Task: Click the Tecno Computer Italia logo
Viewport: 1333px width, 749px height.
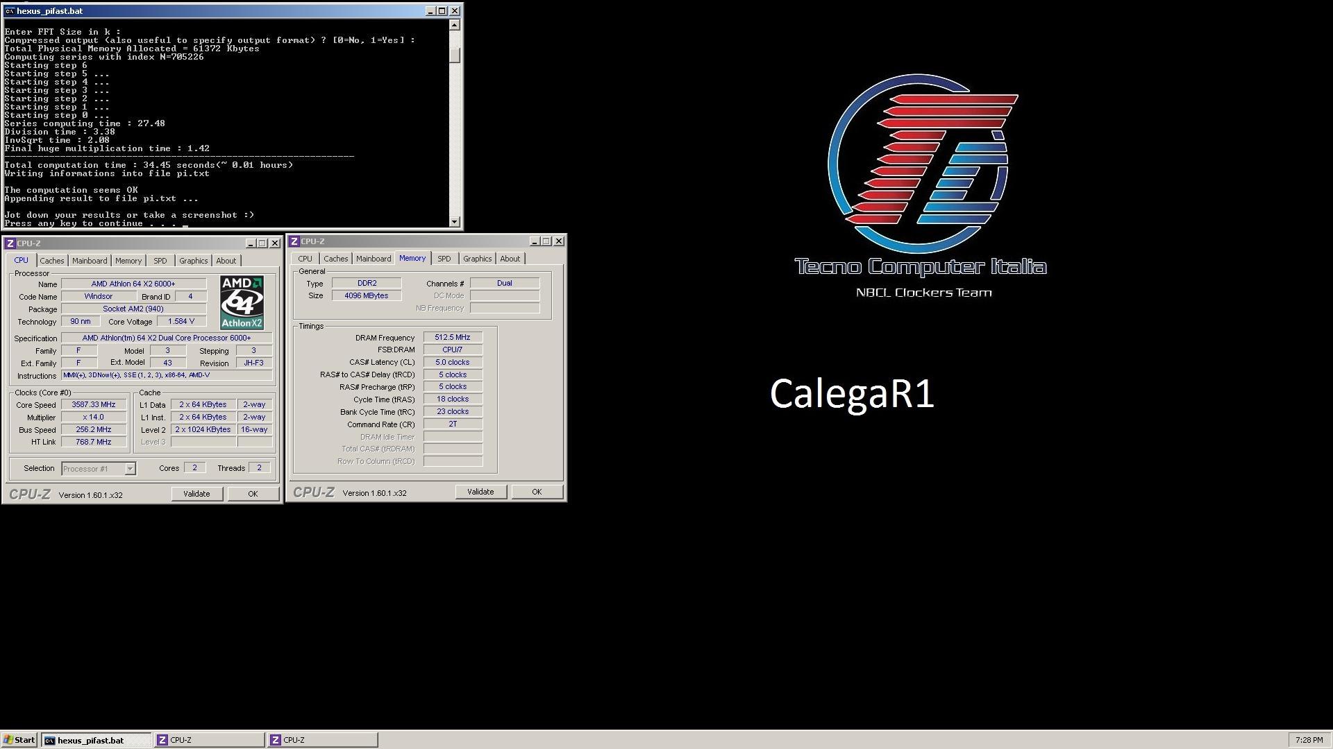Action: [x=921, y=186]
